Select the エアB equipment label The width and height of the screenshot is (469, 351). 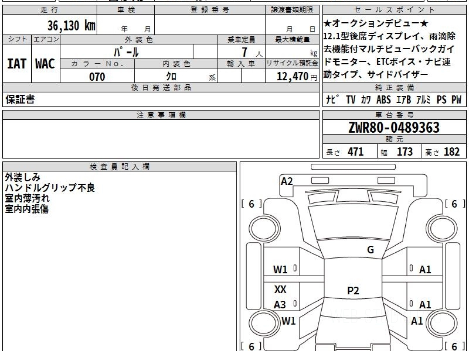(x=403, y=100)
